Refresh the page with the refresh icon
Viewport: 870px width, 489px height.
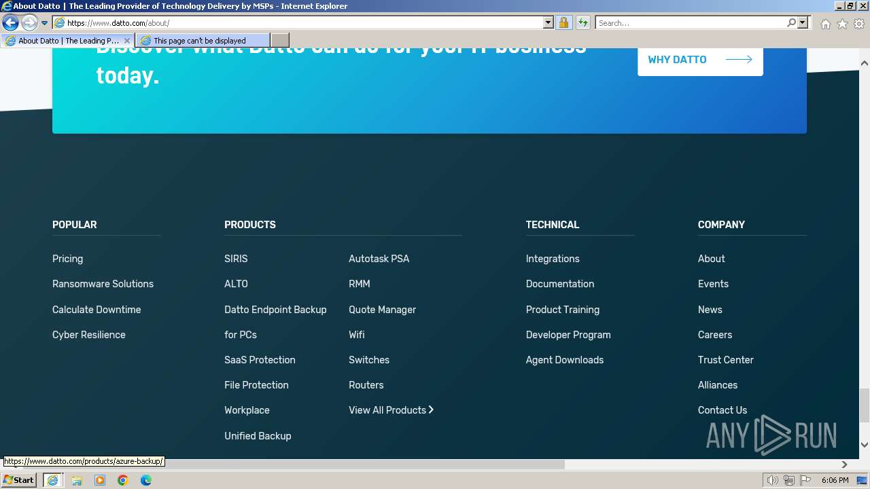(582, 23)
